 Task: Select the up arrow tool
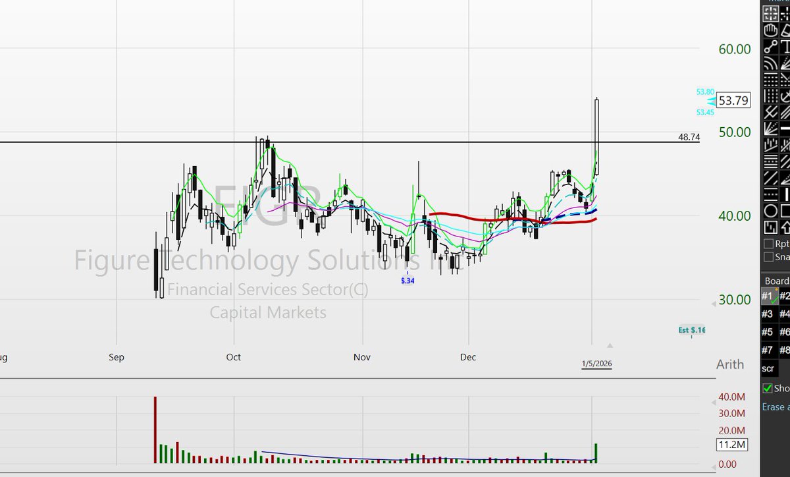point(785,227)
